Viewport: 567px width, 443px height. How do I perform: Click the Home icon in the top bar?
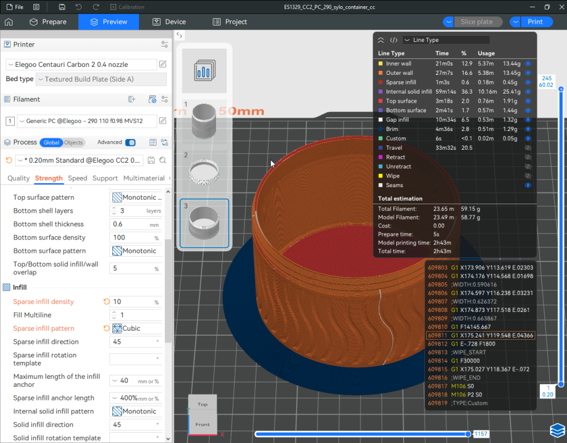point(9,22)
